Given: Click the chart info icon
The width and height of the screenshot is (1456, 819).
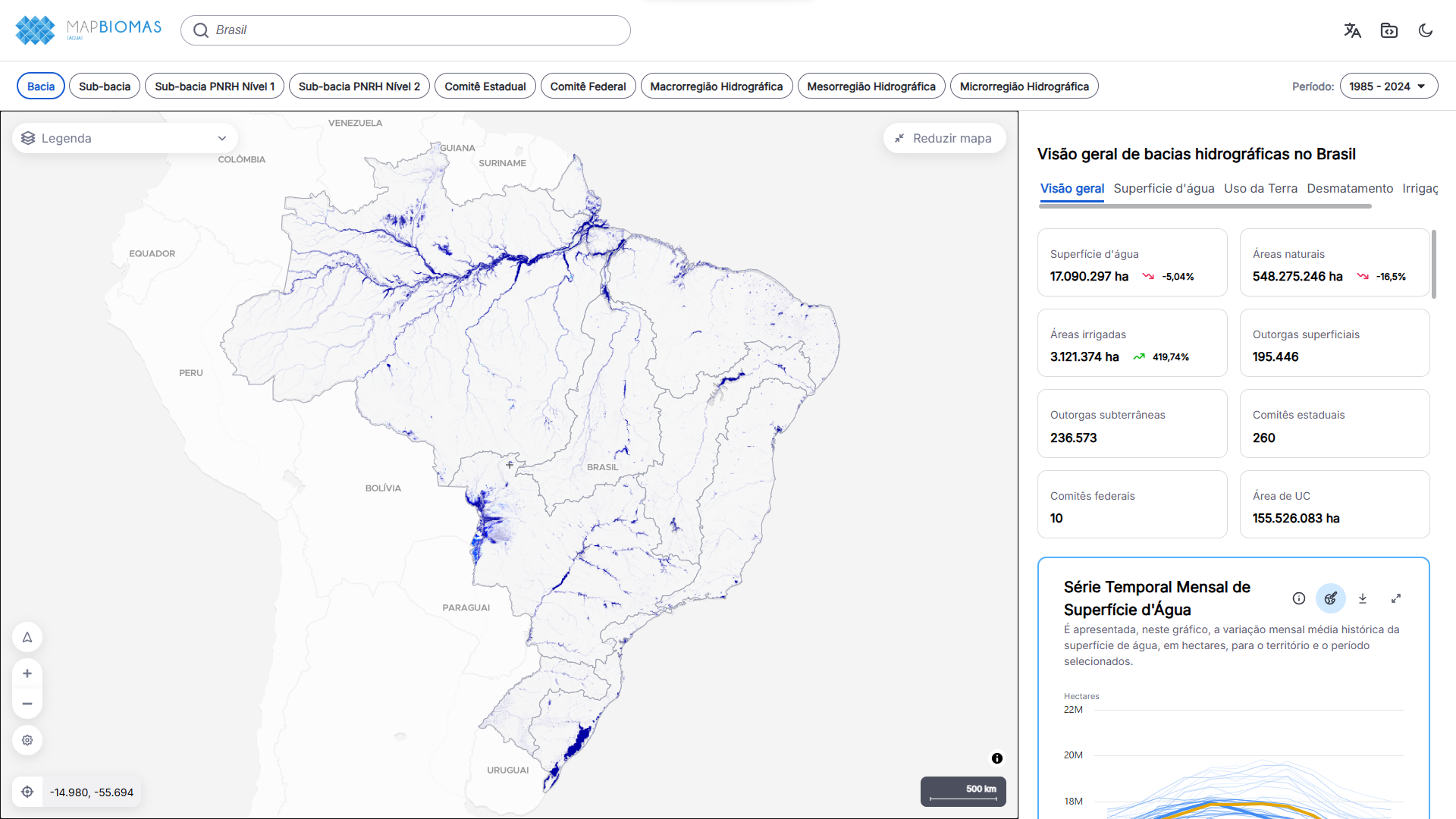Looking at the screenshot, I should 1298,598.
